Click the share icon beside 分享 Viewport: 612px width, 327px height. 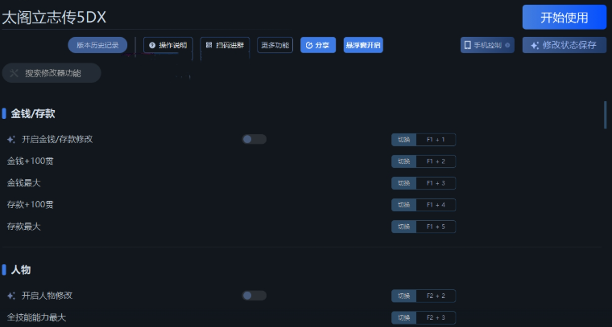click(309, 45)
